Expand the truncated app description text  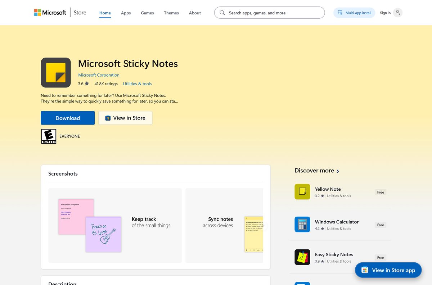pos(109,98)
